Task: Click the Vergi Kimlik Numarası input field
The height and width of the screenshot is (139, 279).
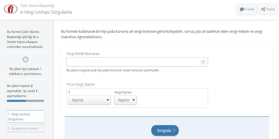Action: (137, 62)
